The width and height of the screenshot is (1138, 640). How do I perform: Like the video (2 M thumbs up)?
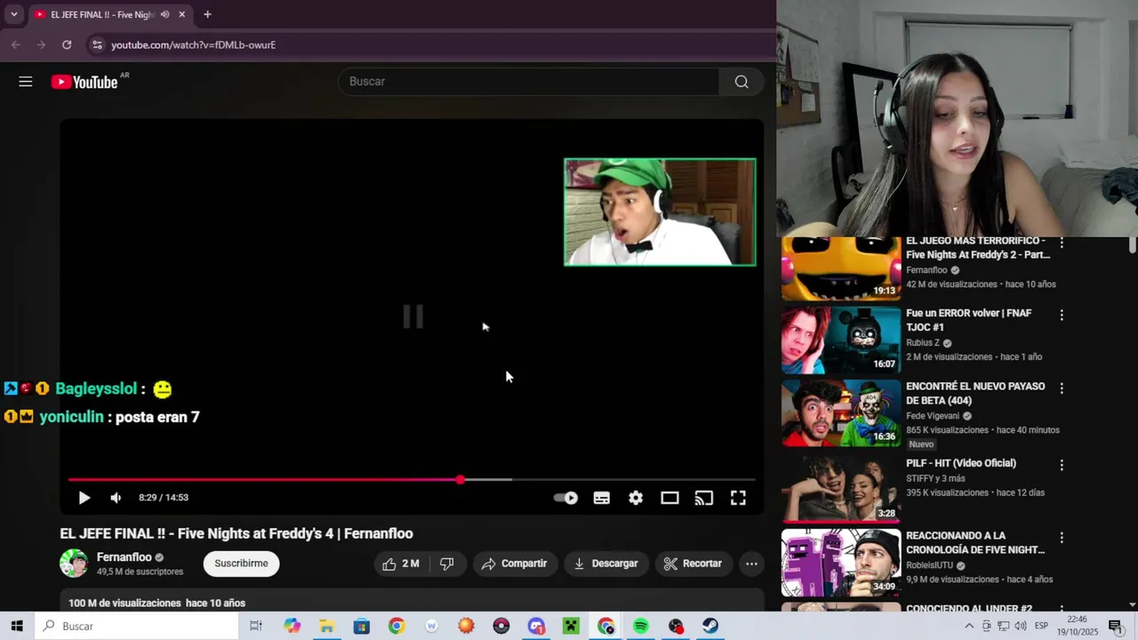400,564
